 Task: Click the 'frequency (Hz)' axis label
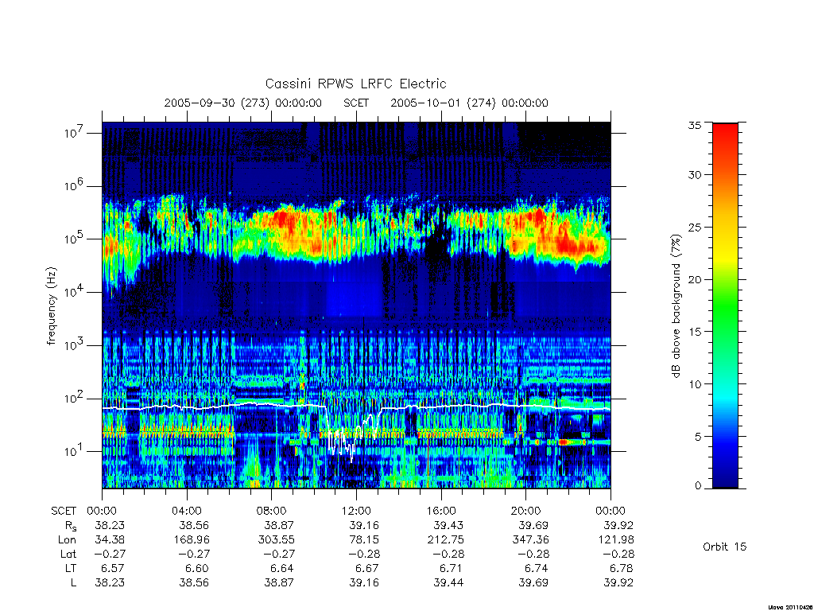pos(51,306)
